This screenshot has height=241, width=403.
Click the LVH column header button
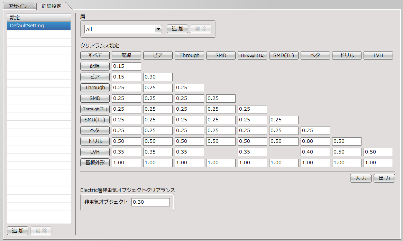click(x=378, y=56)
